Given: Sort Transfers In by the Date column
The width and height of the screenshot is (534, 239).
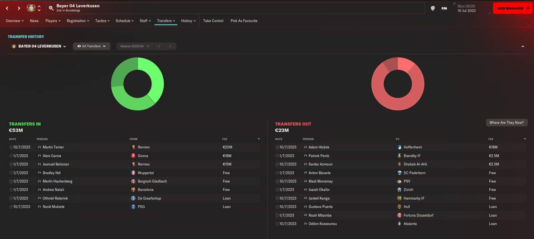Looking at the screenshot, I should (x=13, y=139).
